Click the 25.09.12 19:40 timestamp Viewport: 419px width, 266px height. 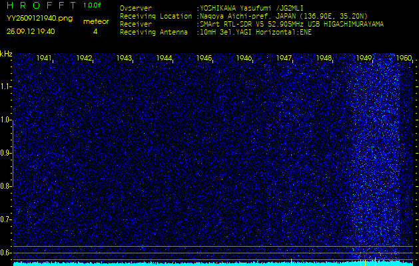coord(31,31)
